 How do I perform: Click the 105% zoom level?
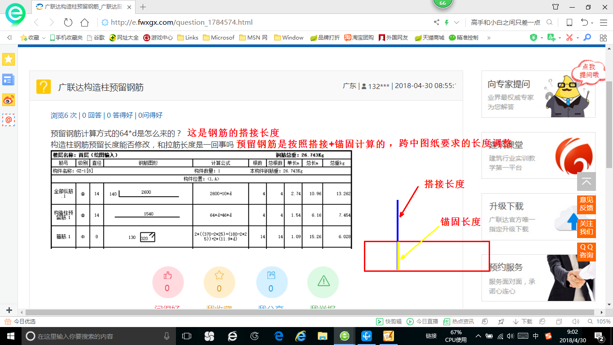(603, 322)
